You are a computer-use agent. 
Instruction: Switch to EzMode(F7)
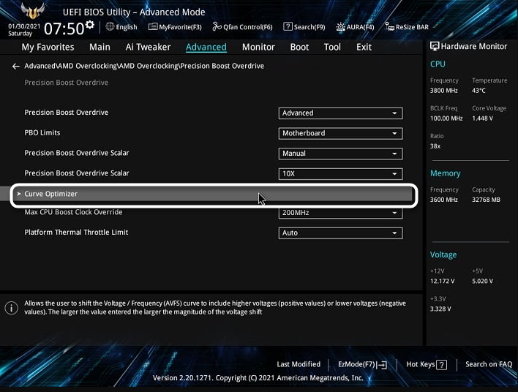point(363,364)
